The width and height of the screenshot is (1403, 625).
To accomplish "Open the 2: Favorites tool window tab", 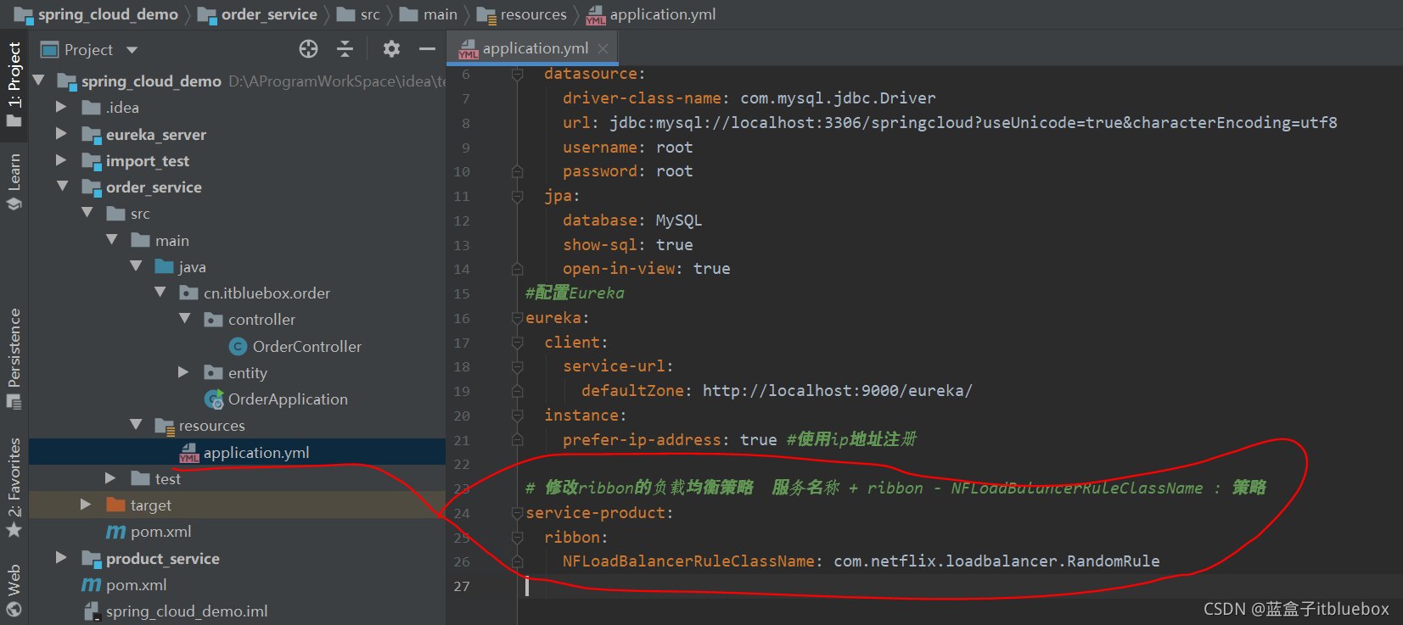I will coord(14,488).
